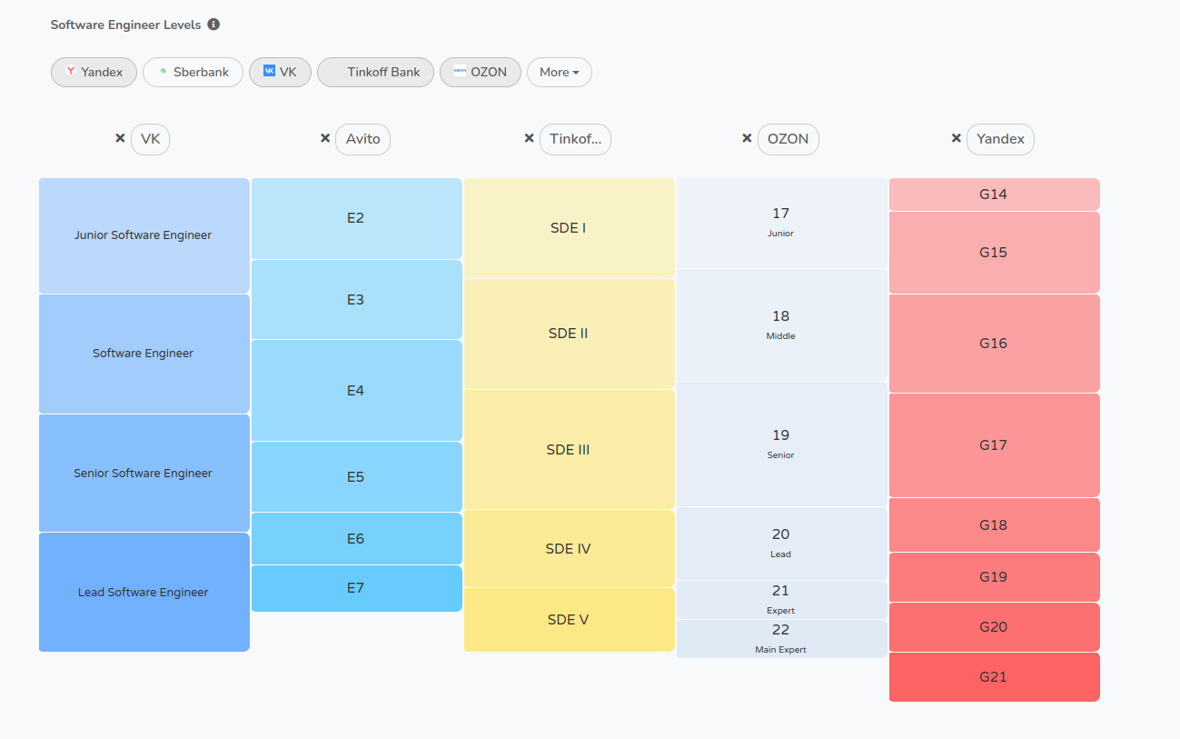Remove VK column with its X icon
This screenshot has width=1180, height=739.
[x=120, y=138]
